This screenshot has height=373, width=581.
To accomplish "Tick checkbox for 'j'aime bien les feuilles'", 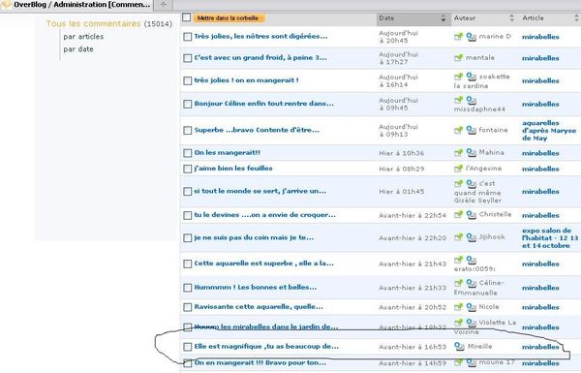I will coord(188,169).
